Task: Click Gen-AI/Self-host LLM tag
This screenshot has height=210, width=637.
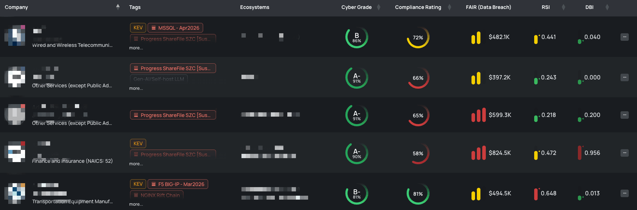Action: point(159,79)
